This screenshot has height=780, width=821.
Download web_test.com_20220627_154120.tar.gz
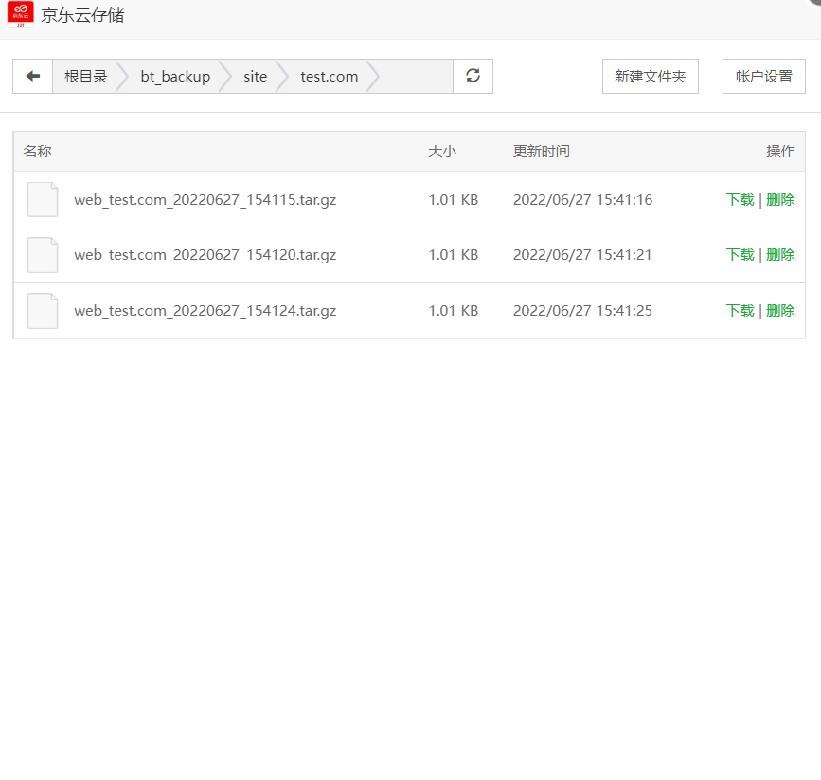pyautogui.click(x=740, y=255)
